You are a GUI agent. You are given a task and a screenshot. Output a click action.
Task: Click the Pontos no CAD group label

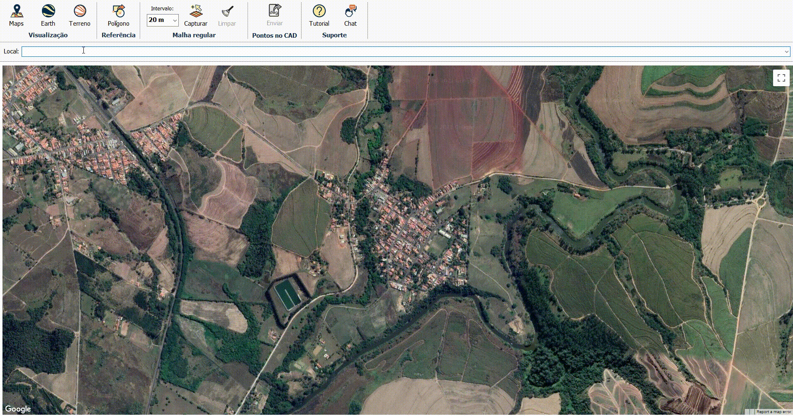pos(274,36)
